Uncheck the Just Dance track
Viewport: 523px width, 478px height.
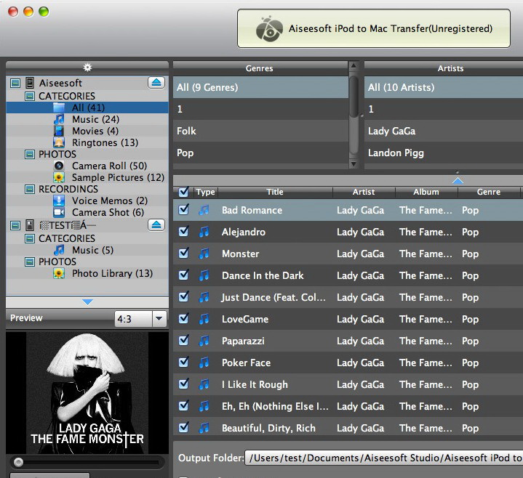point(183,297)
